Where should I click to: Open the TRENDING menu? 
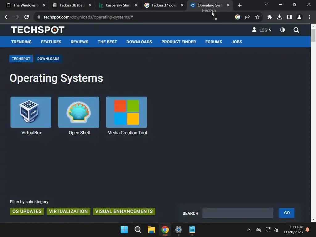click(21, 42)
